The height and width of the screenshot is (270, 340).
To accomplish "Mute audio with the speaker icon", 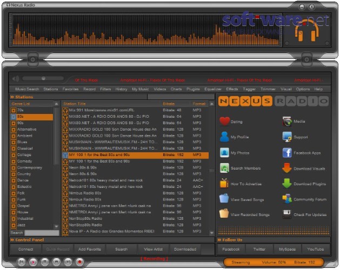I will click(16, 79).
